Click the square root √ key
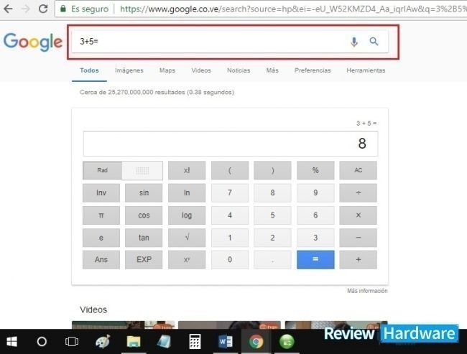Screen dimensions: 467x354 [x=187, y=238]
